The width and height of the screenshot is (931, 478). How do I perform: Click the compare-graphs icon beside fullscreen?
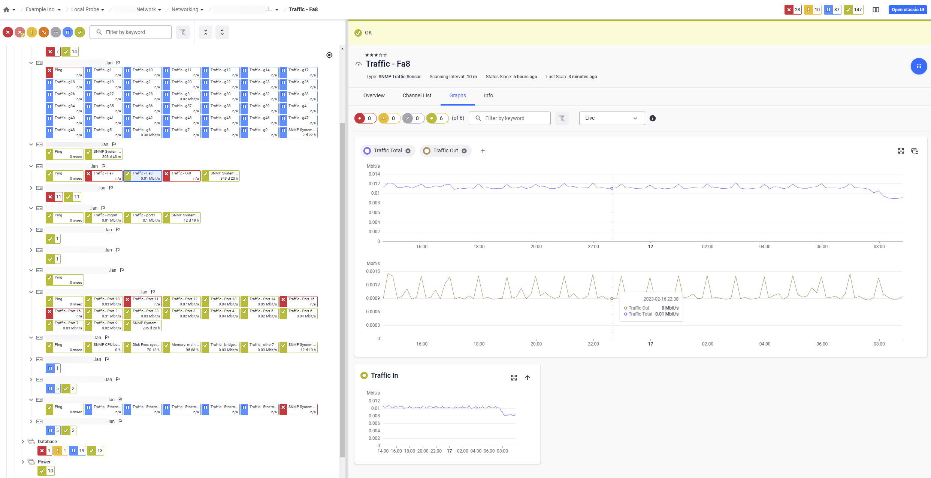coord(915,151)
